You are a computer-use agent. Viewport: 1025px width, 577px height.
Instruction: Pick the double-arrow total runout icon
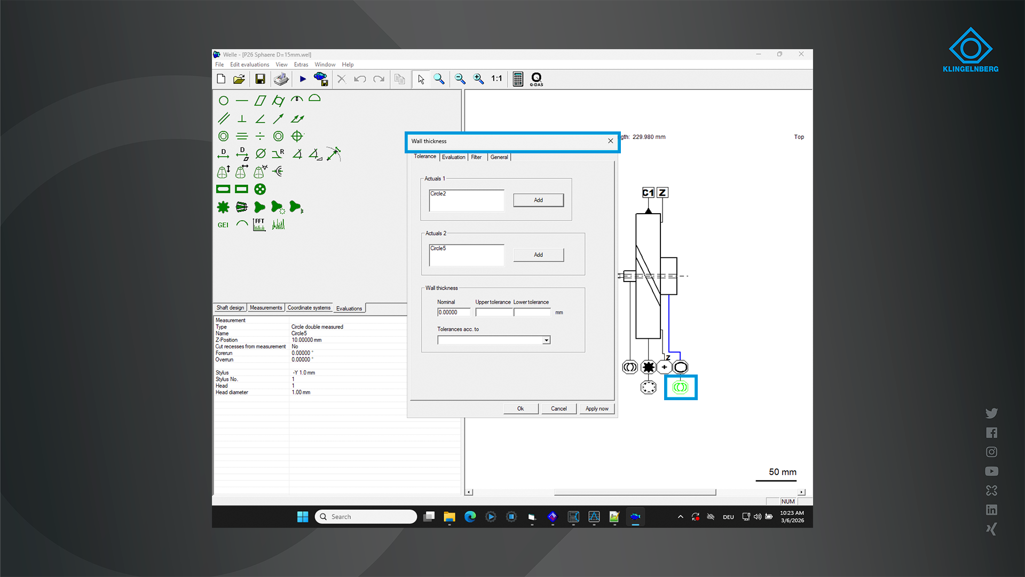click(297, 119)
